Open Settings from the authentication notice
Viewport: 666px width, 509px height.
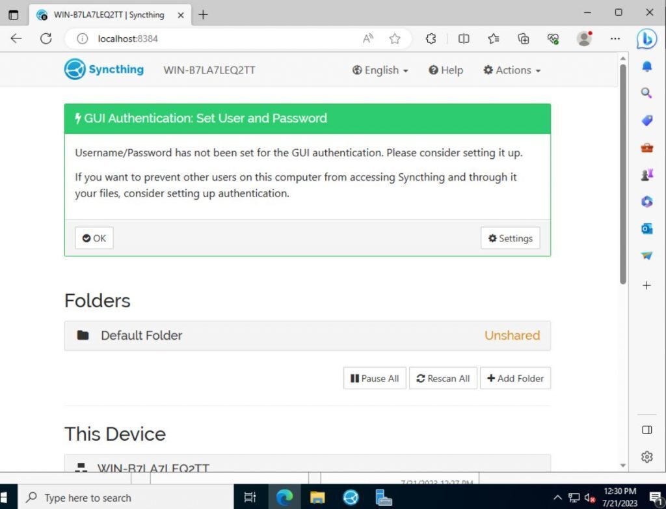point(510,238)
